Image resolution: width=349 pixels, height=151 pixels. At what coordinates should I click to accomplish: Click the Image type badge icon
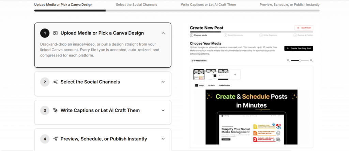click(197, 85)
